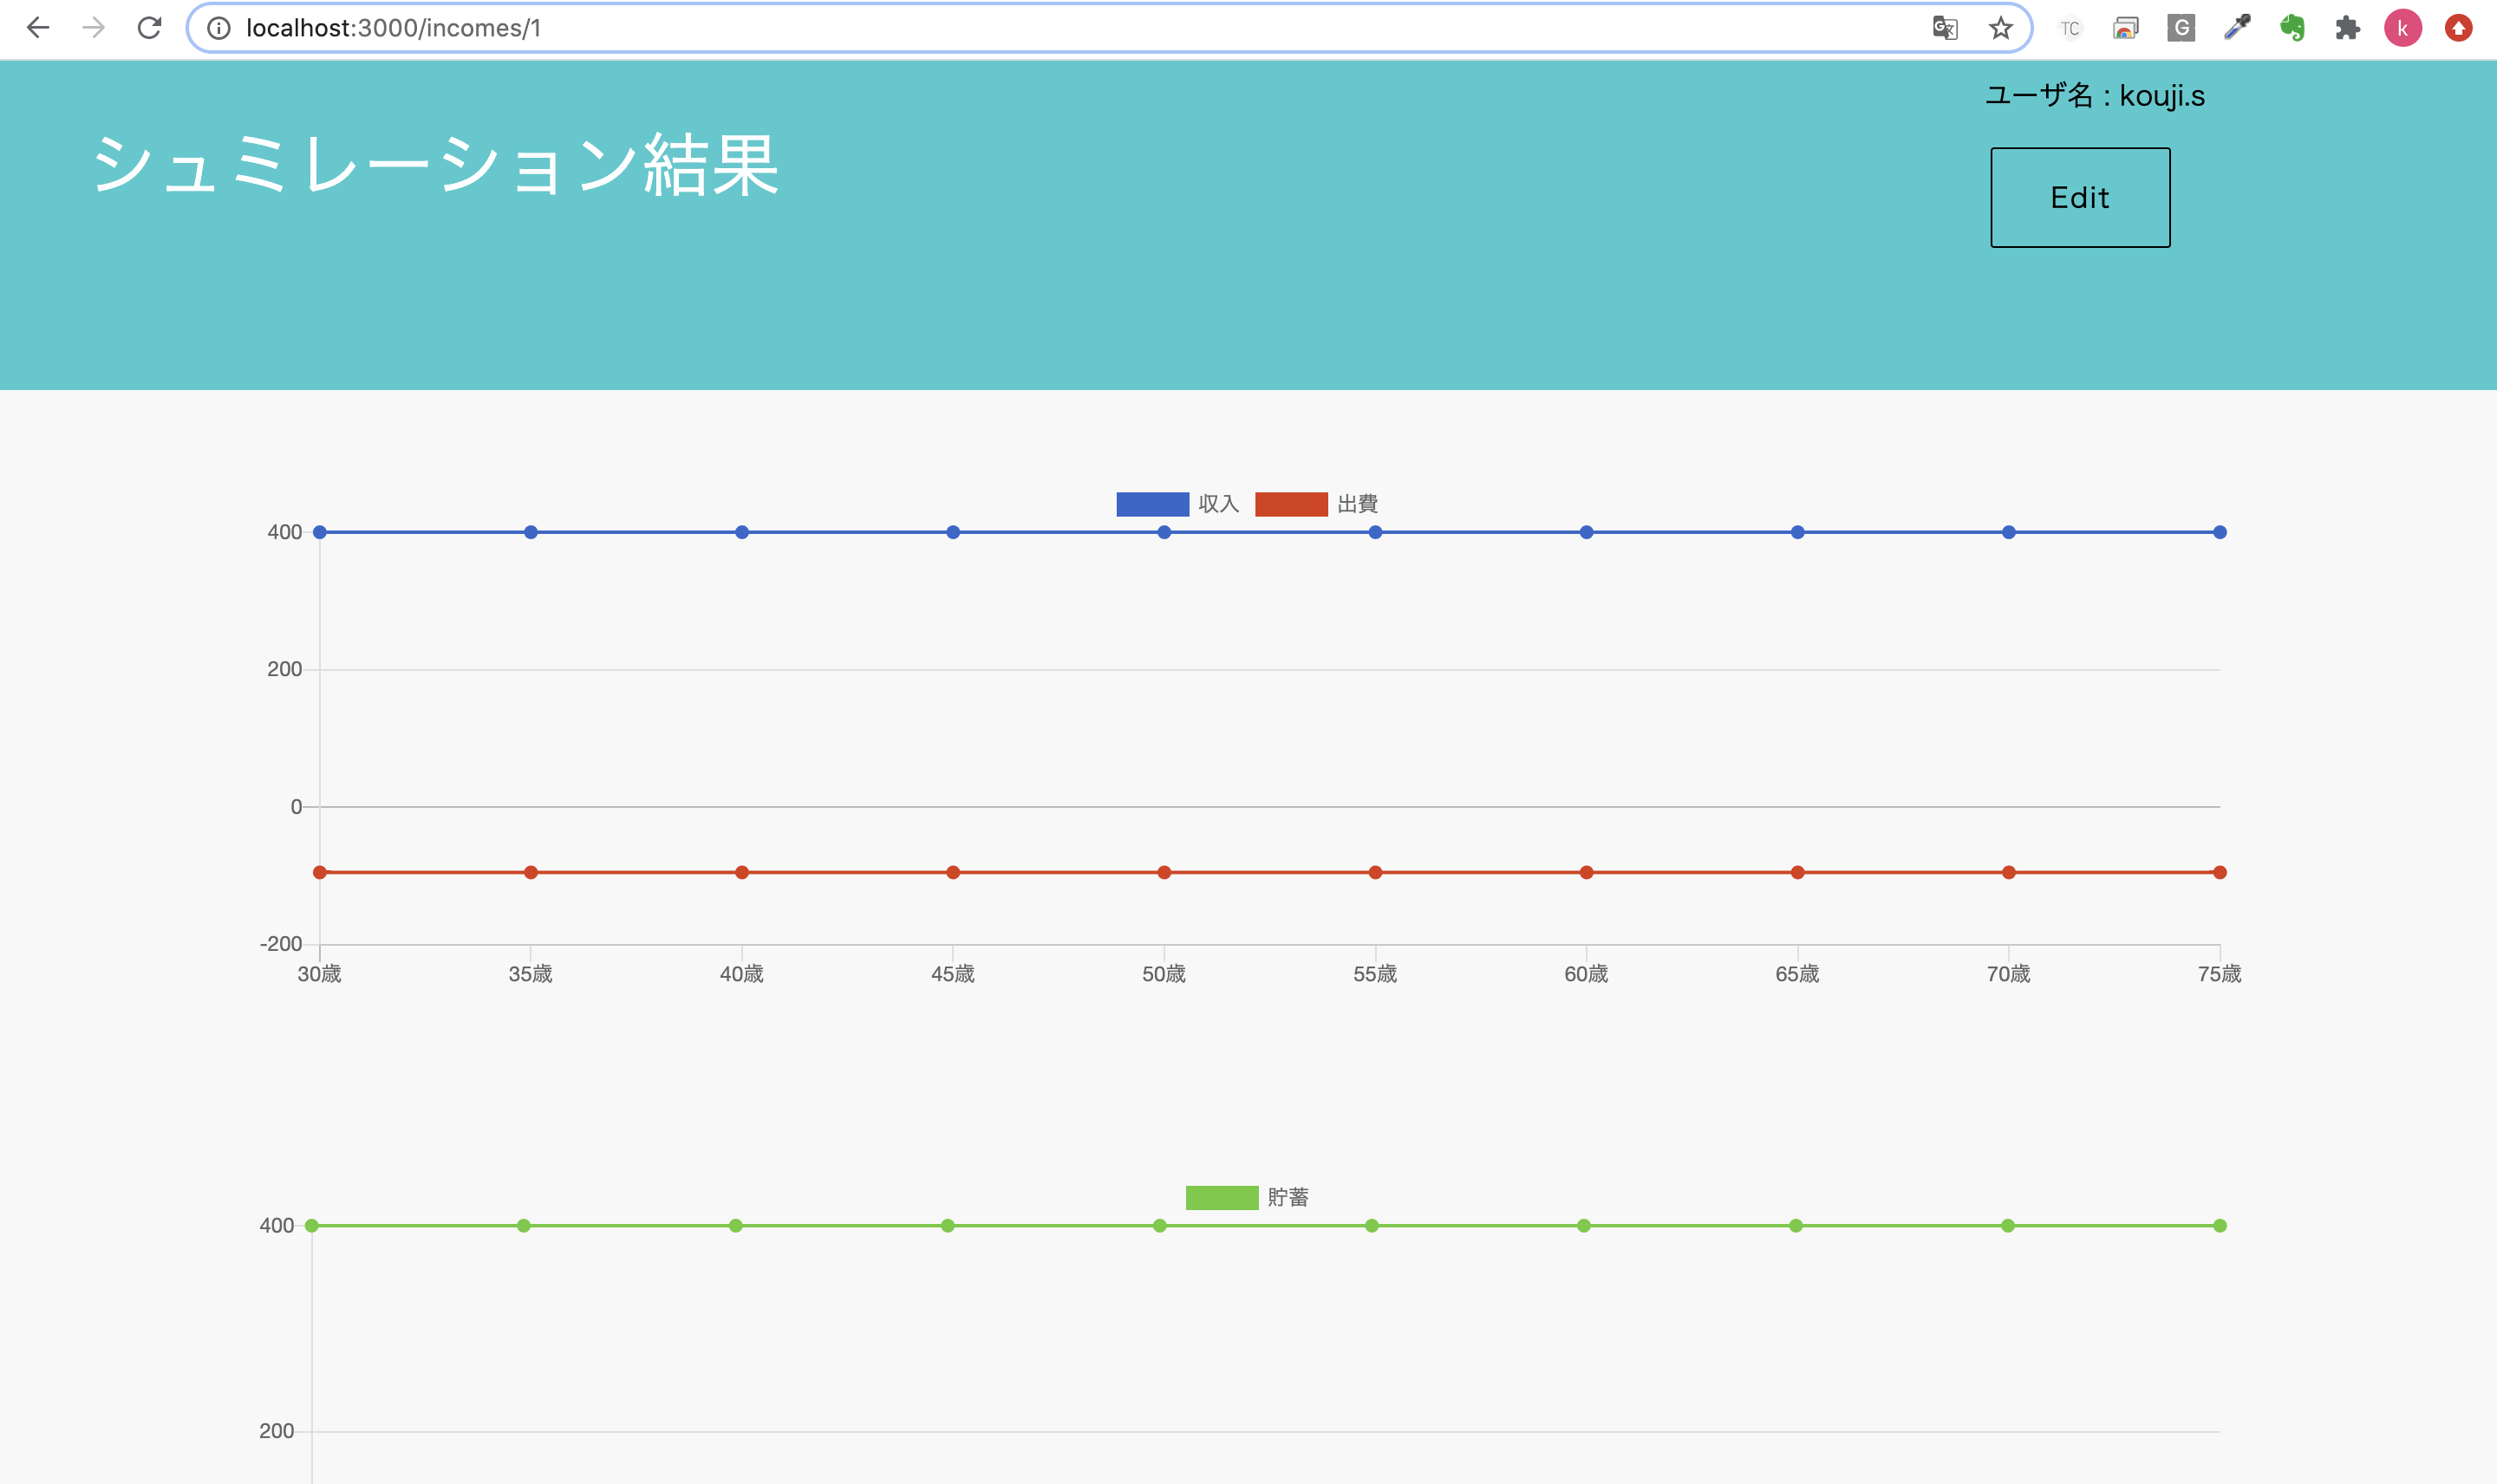Toggle the green 貯蓄 legend swatch
This screenshot has width=2497, height=1484.
1222,1197
